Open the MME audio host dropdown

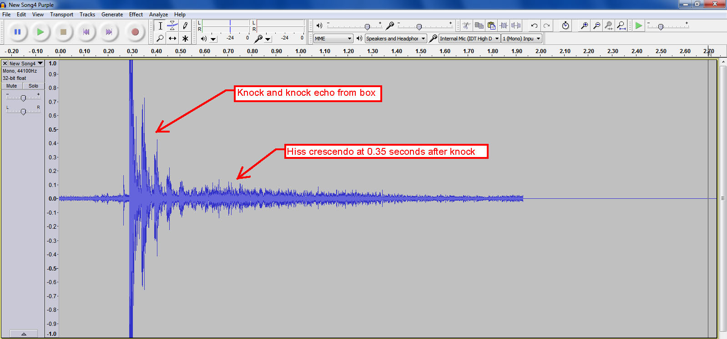(333, 39)
